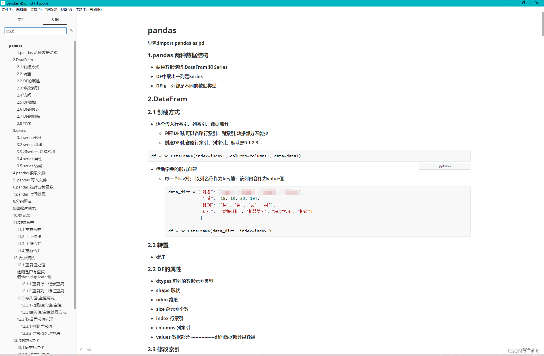Go to 12.1.1 重复行：记录重复 entry
Screen dimensions: 544x356
pos(42,284)
